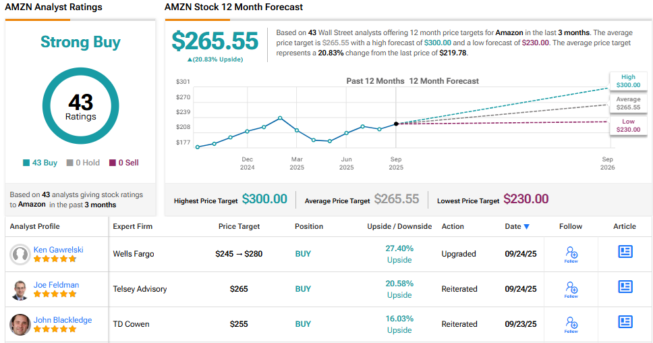Click Ken Gawrelski's five-star rating
The width and height of the screenshot is (653, 343).
[x=55, y=259]
